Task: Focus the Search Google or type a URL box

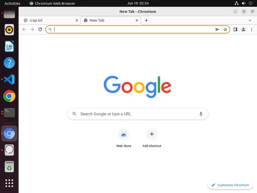Action: (x=138, y=114)
